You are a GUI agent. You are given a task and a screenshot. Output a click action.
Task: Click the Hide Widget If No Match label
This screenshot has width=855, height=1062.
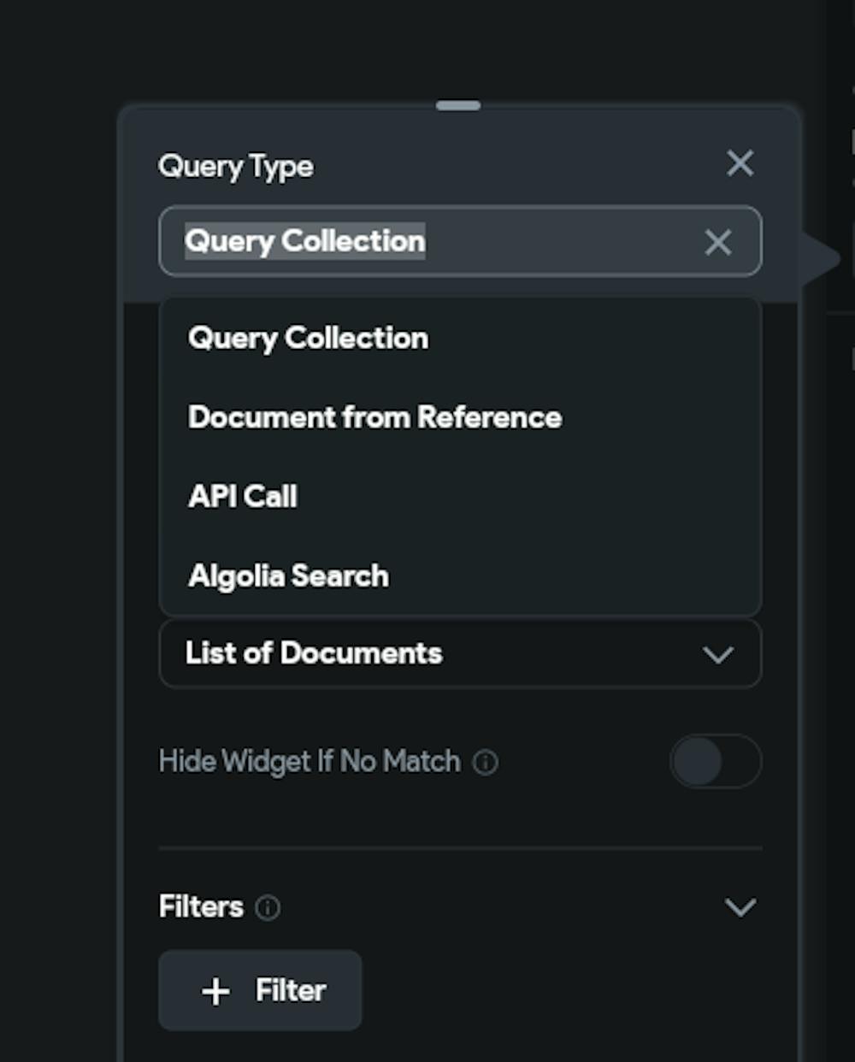pyautogui.click(x=310, y=761)
